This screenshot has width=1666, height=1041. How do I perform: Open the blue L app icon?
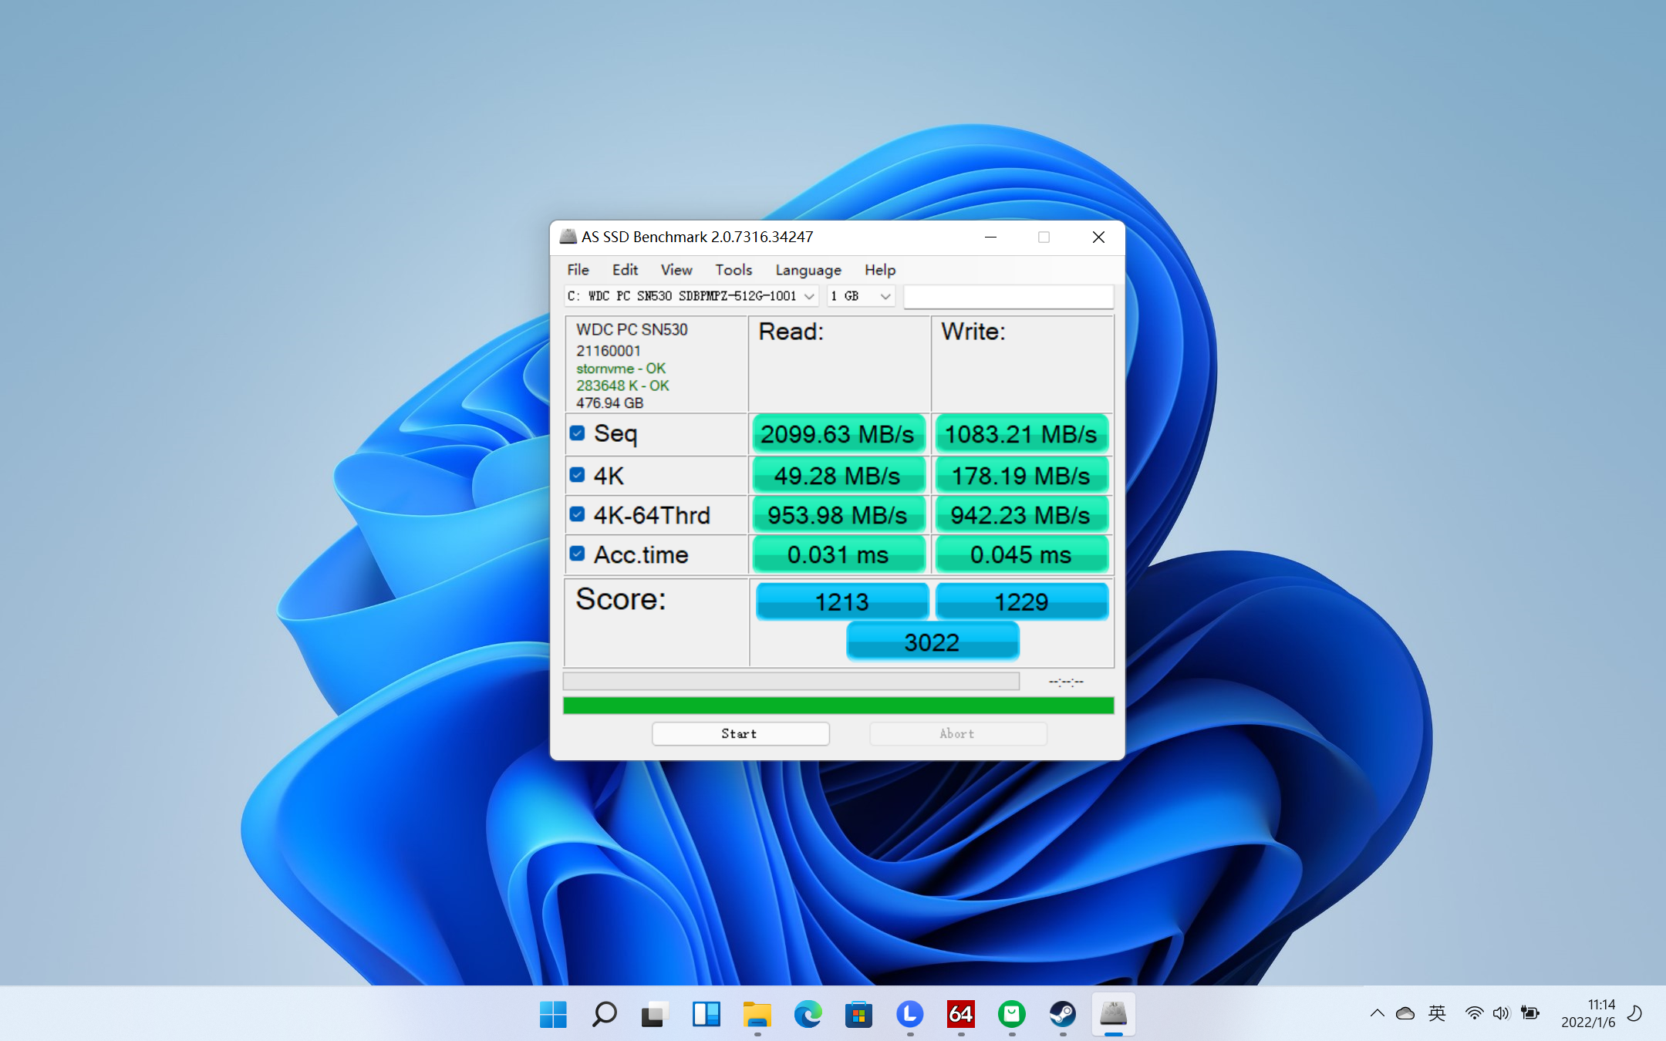[909, 1014]
